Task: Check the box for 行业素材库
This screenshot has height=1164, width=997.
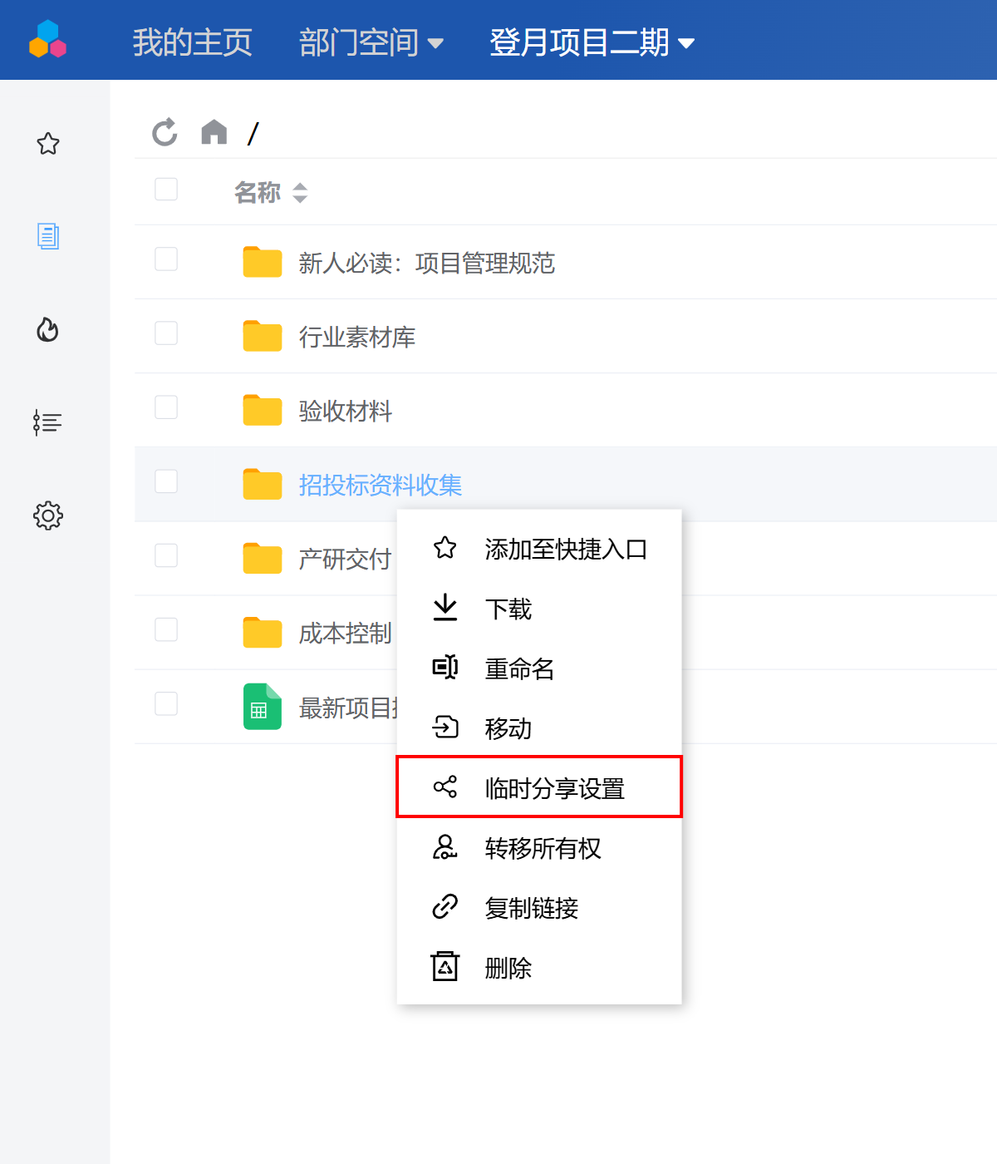Action: (x=166, y=333)
